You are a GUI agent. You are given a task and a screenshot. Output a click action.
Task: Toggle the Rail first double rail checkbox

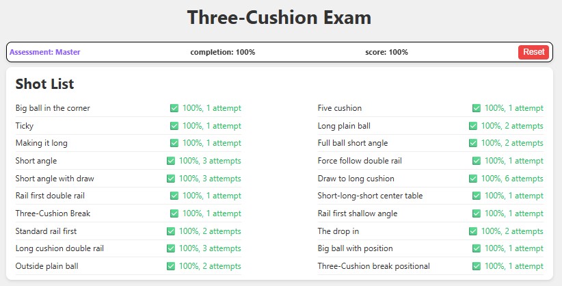coord(174,196)
